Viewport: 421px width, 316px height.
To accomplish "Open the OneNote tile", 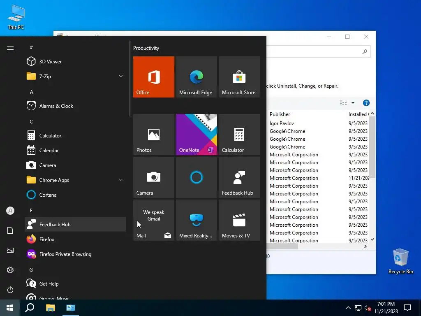I will (196, 135).
